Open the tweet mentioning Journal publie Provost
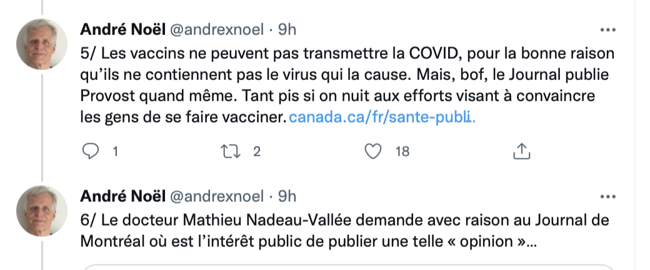This screenshot has width=650, height=270. [x=347, y=86]
